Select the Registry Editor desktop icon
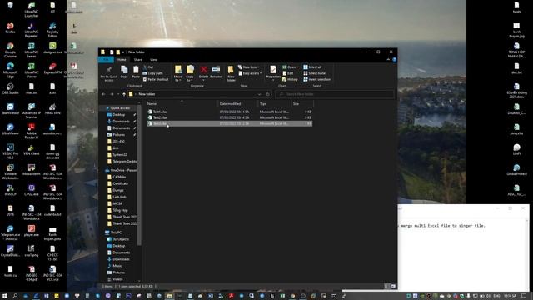 52,30
